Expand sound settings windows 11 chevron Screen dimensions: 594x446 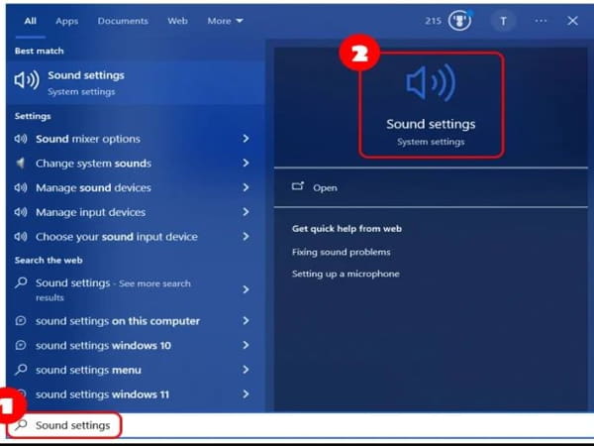click(246, 394)
